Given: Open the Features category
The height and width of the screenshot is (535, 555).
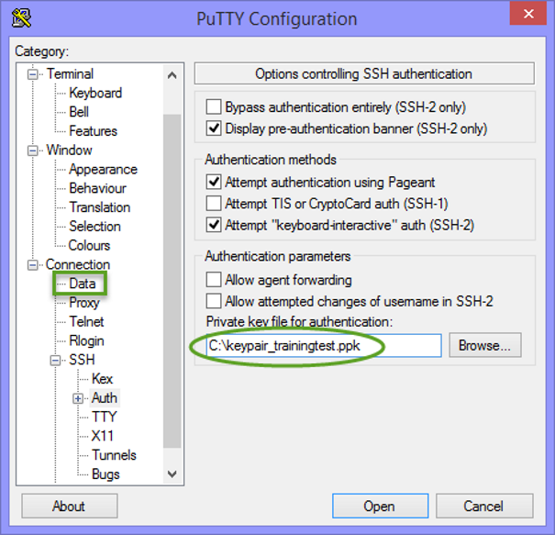Looking at the screenshot, I should click(x=93, y=131).
